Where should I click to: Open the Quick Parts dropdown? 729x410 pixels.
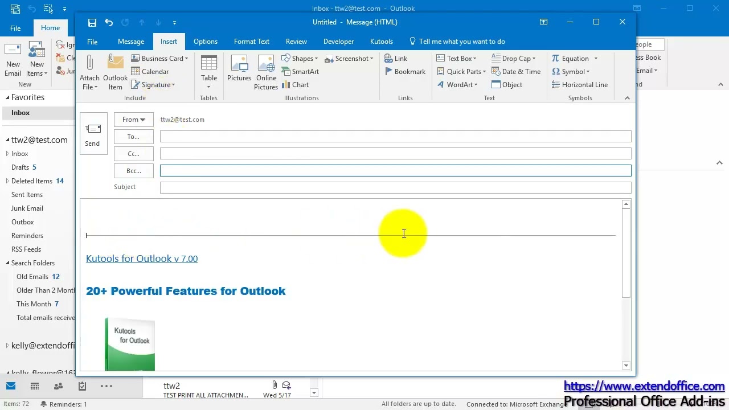point(461,72)
